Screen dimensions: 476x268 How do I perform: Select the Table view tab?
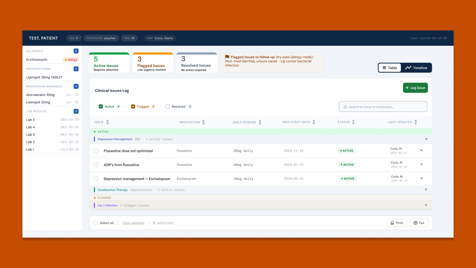(x=389, y=67)
